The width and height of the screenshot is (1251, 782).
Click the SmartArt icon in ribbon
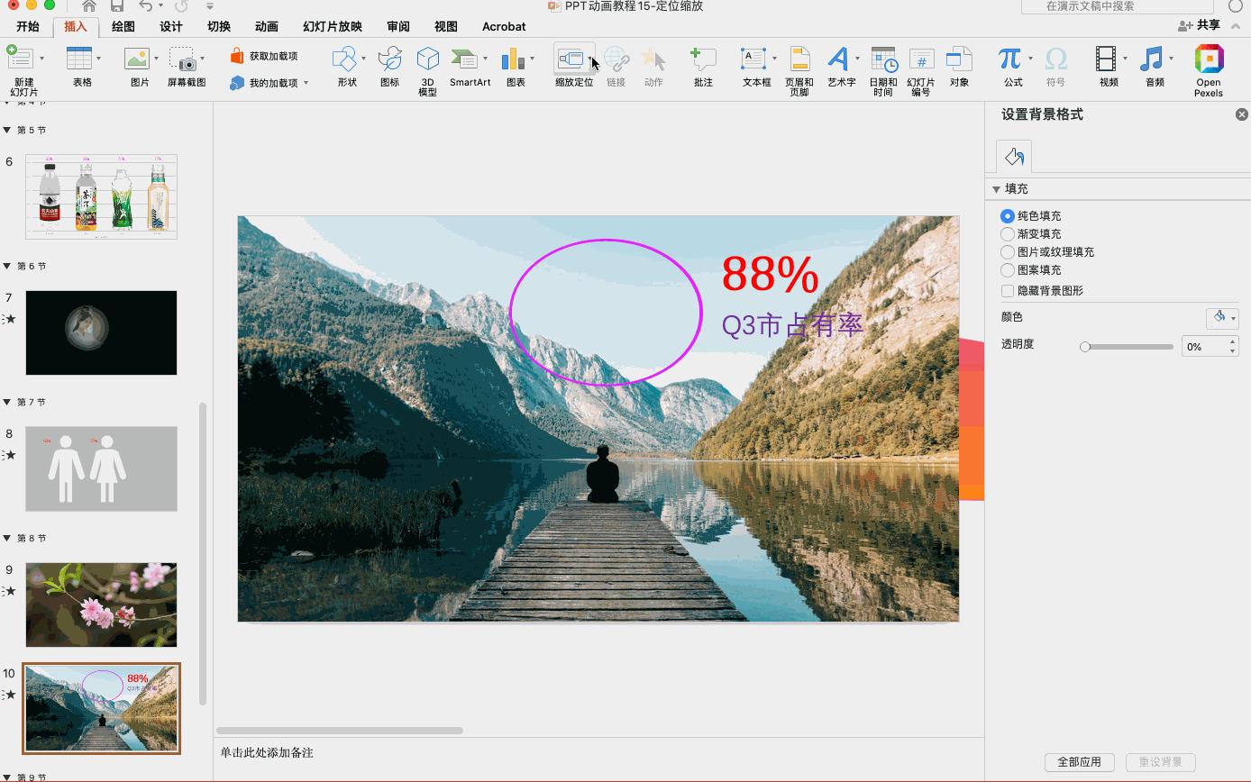[464, 60]
